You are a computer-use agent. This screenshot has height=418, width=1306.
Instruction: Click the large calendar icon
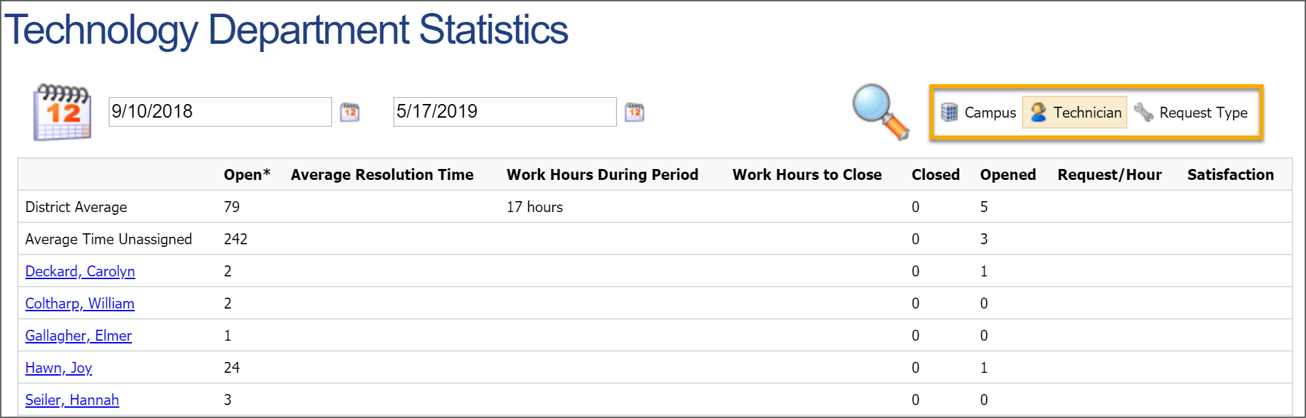coord(62,112)
